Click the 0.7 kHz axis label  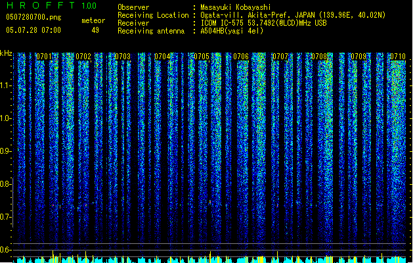6,217
